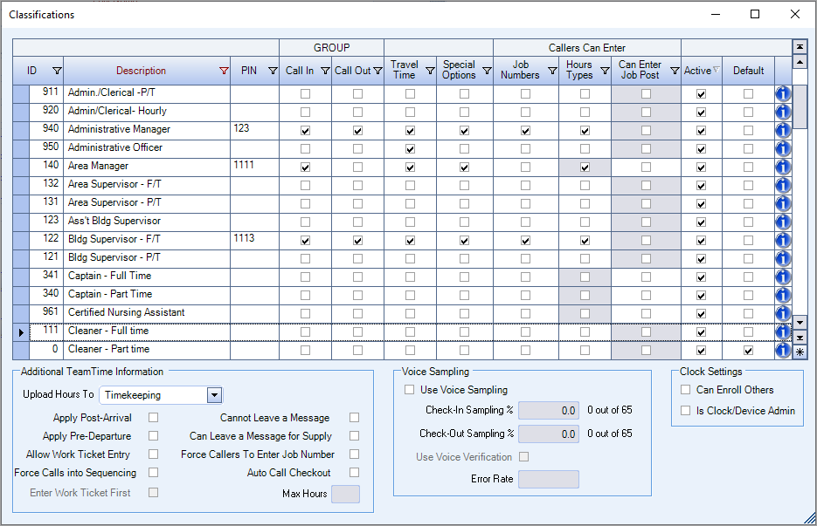817x526 pixels.
Task: Check Call In for Admin./Clerical- Hourly
Action: (305, 111)
